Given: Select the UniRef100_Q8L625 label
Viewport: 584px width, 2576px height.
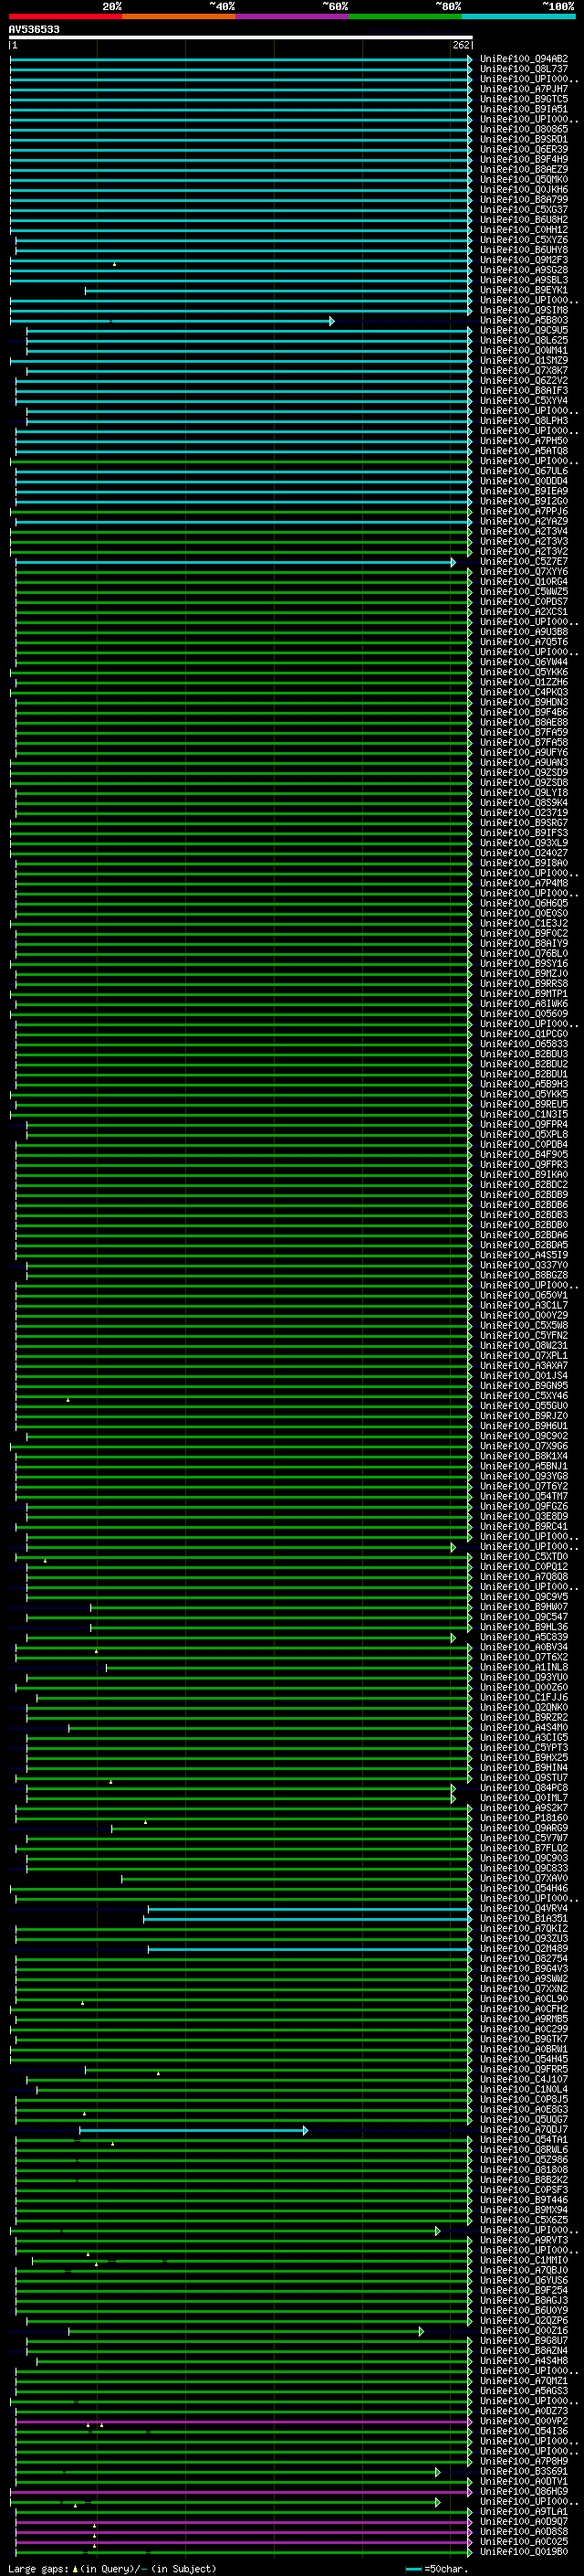Looking at the screenshot, I should 524,341.
